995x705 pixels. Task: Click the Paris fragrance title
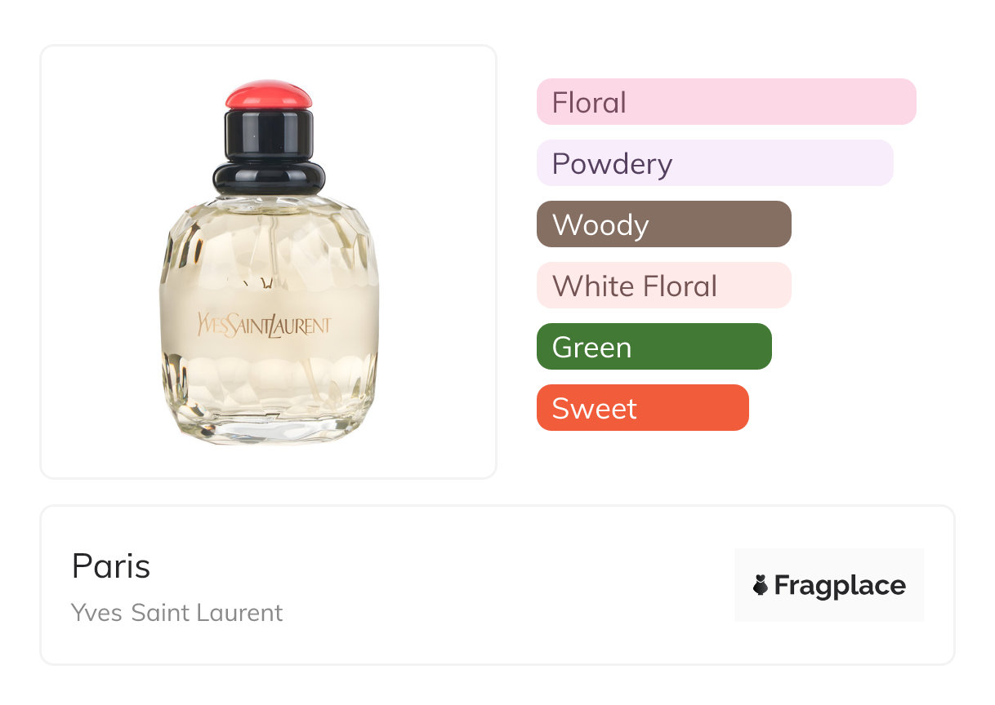pos(111,566)
